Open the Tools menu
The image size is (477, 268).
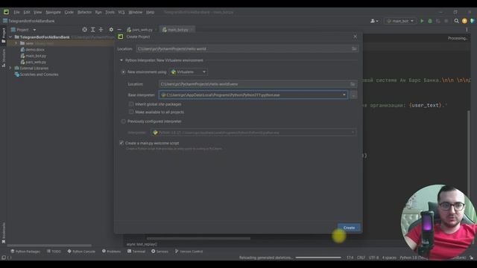pos(110,12)
